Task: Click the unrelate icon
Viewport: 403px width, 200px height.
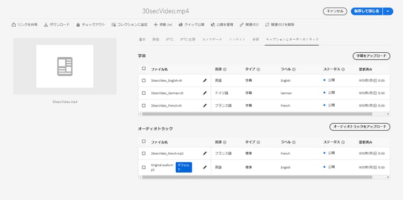Action: click(267, 25)
